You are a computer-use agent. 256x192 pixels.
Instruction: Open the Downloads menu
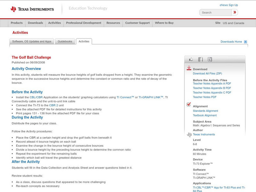pyautogui.click(x=36, y=23)
